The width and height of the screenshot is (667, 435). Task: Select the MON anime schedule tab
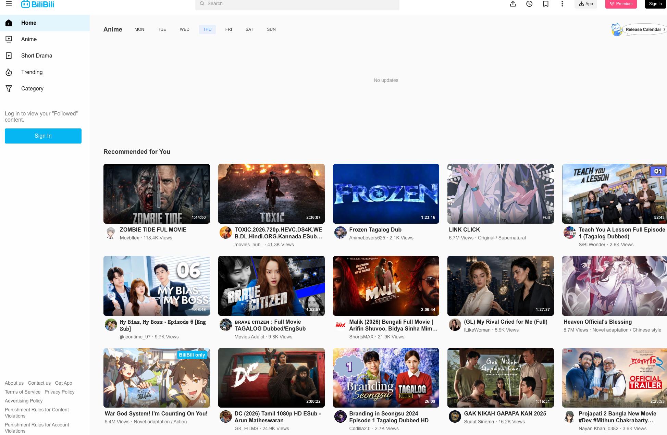pyautogui.click(x=139, y=29)
